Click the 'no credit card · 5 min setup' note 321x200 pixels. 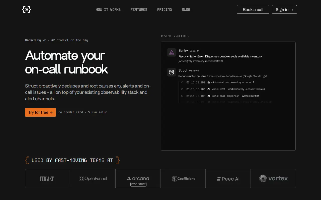point(83,112)
